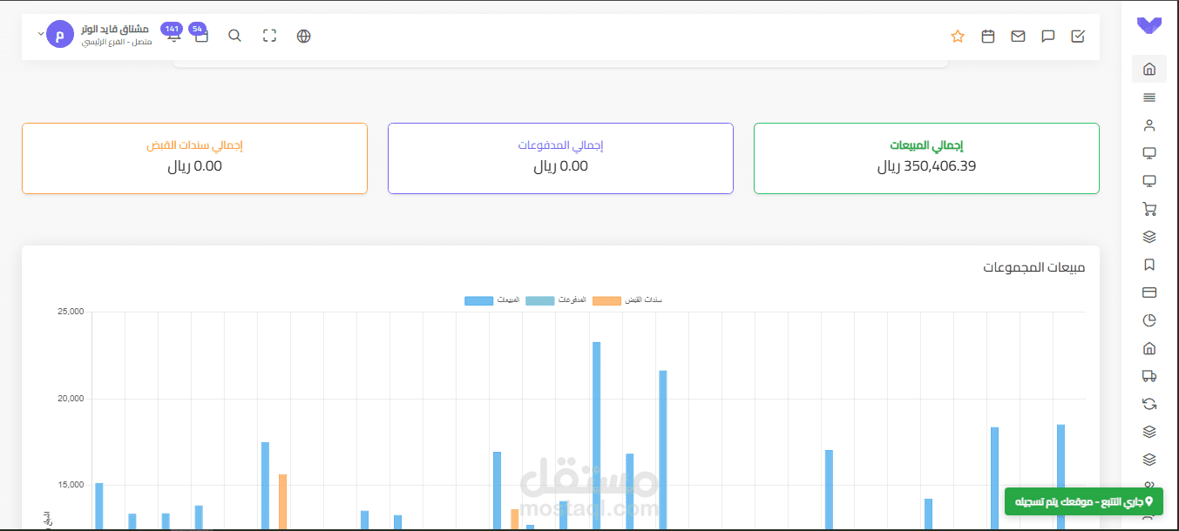
Task: Click the orange star favorites icon
Action: (x=958, y=36)
